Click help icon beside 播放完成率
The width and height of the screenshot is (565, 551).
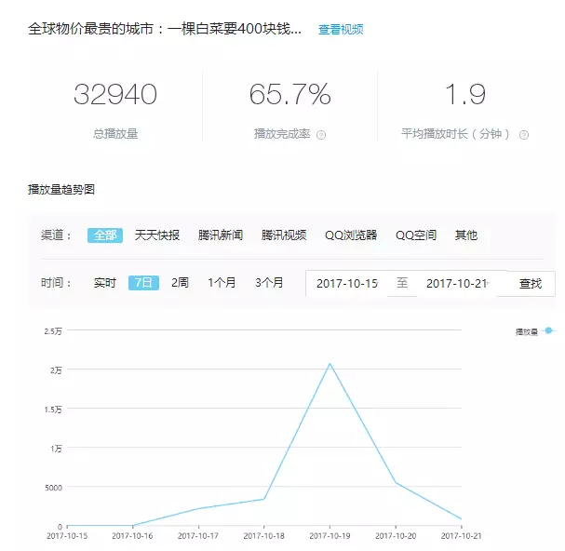point(321,135)
